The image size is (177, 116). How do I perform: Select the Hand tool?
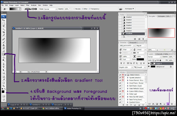(x=4, y=83)
